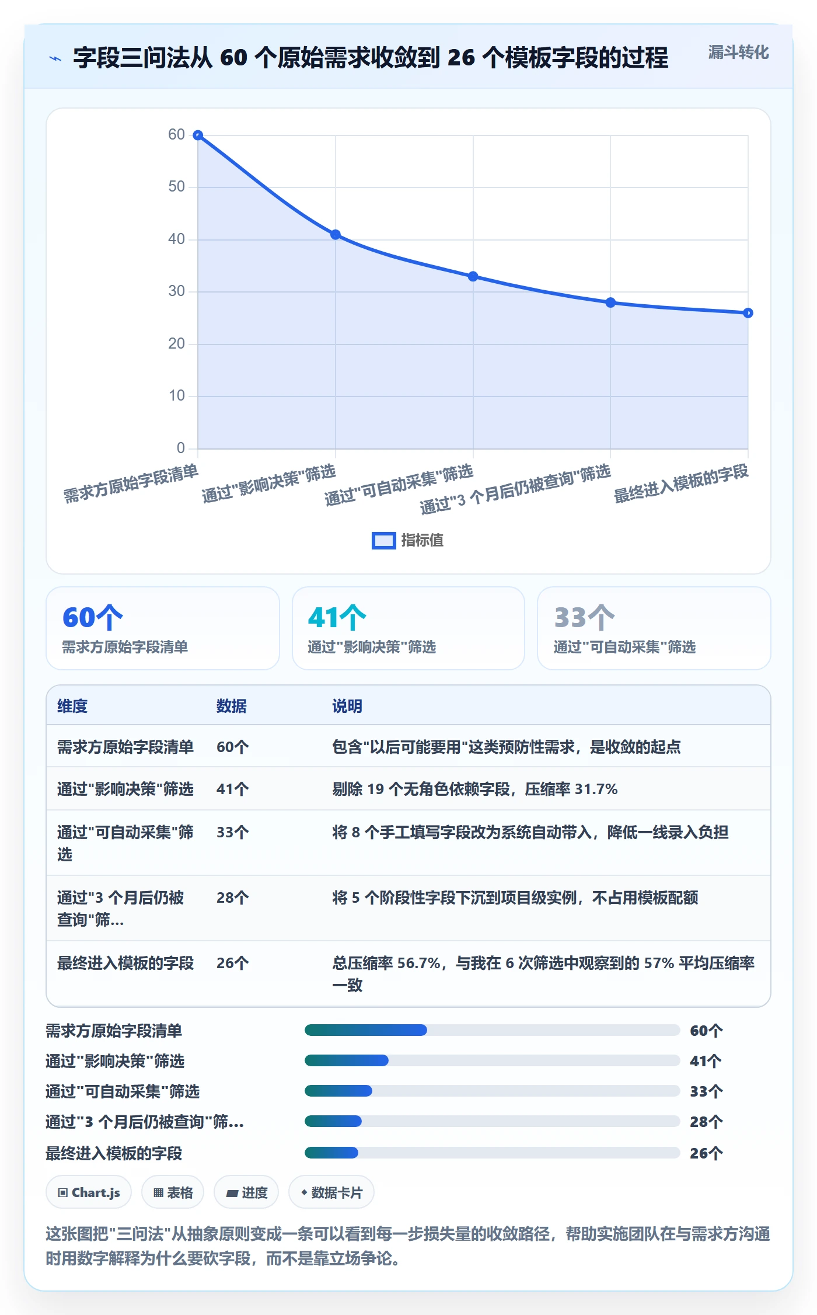Click the 数据 column header
The image size is (817, 1315).
[232, 706]
